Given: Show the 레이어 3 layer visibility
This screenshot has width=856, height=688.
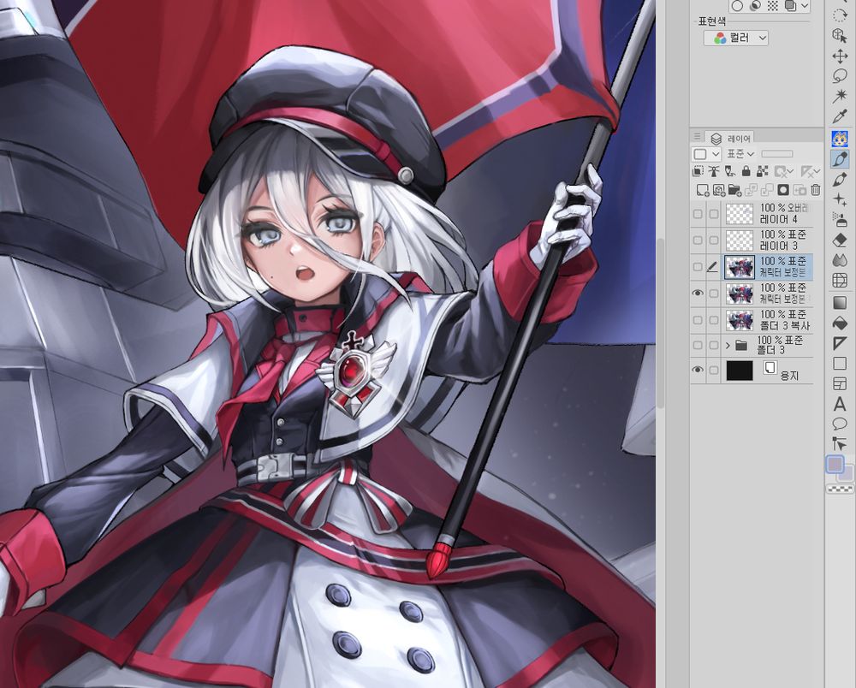Looking at the screenshot, I should tap(698, 240).
